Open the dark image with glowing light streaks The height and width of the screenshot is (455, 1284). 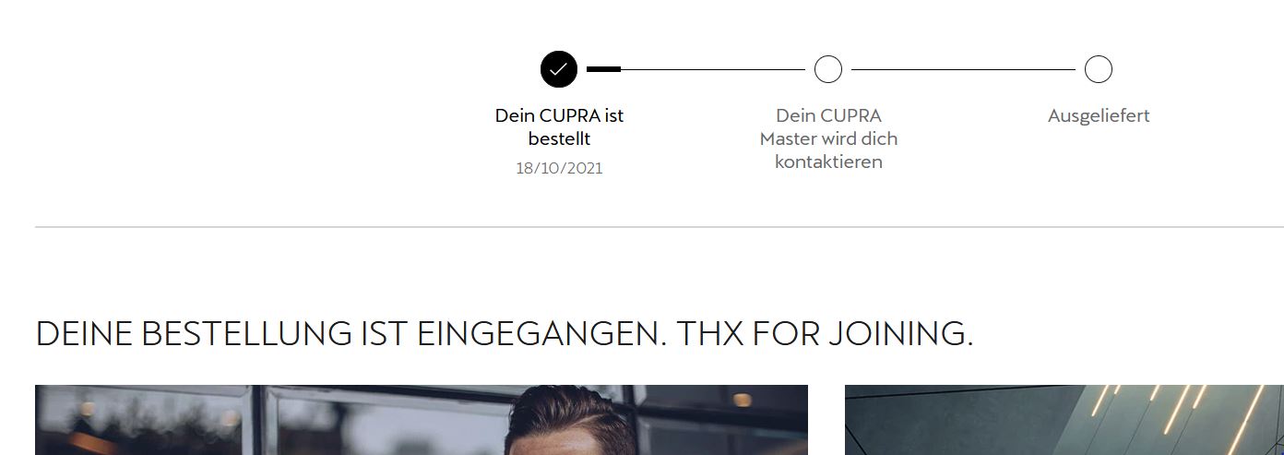pos(1064,420)
